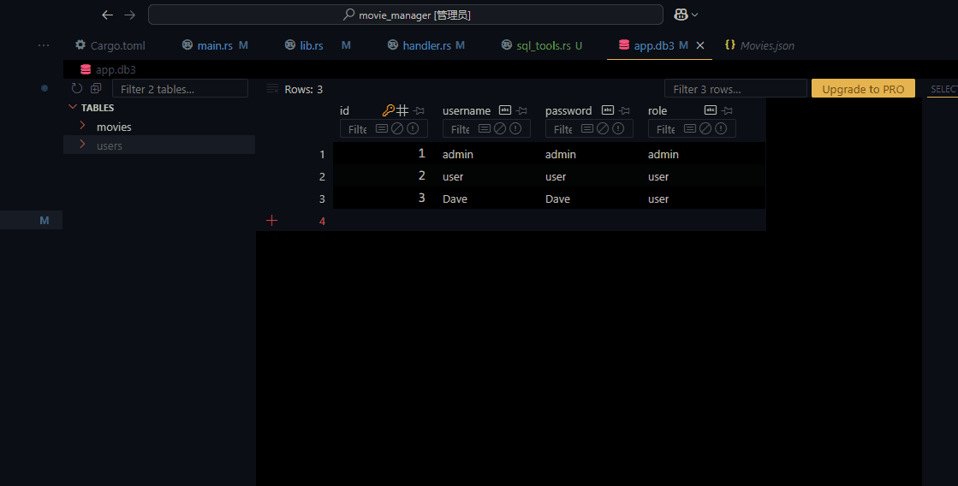This screenshot has width=958, height=486.
Task: Click the back navigation arrow
Action: 107,15
